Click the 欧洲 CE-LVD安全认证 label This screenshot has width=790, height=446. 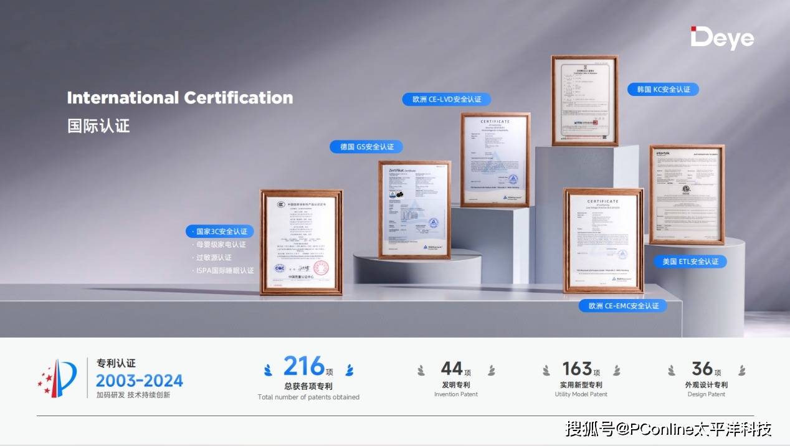[446, 99]
